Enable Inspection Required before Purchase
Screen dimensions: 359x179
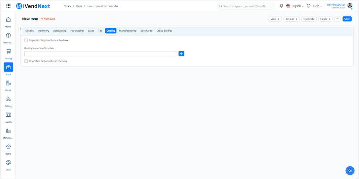[x=26, y=40]
